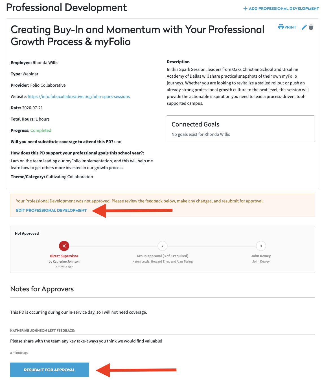Click the printer icon next to PRINT

click(281, 27)
